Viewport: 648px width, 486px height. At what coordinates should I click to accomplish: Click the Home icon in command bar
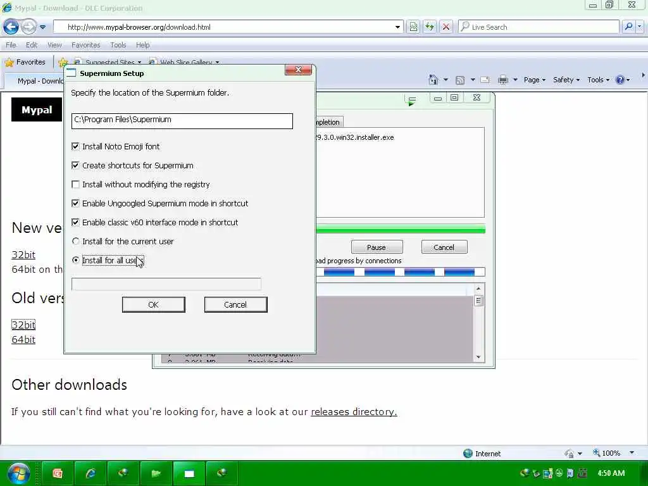pos(433,80)
